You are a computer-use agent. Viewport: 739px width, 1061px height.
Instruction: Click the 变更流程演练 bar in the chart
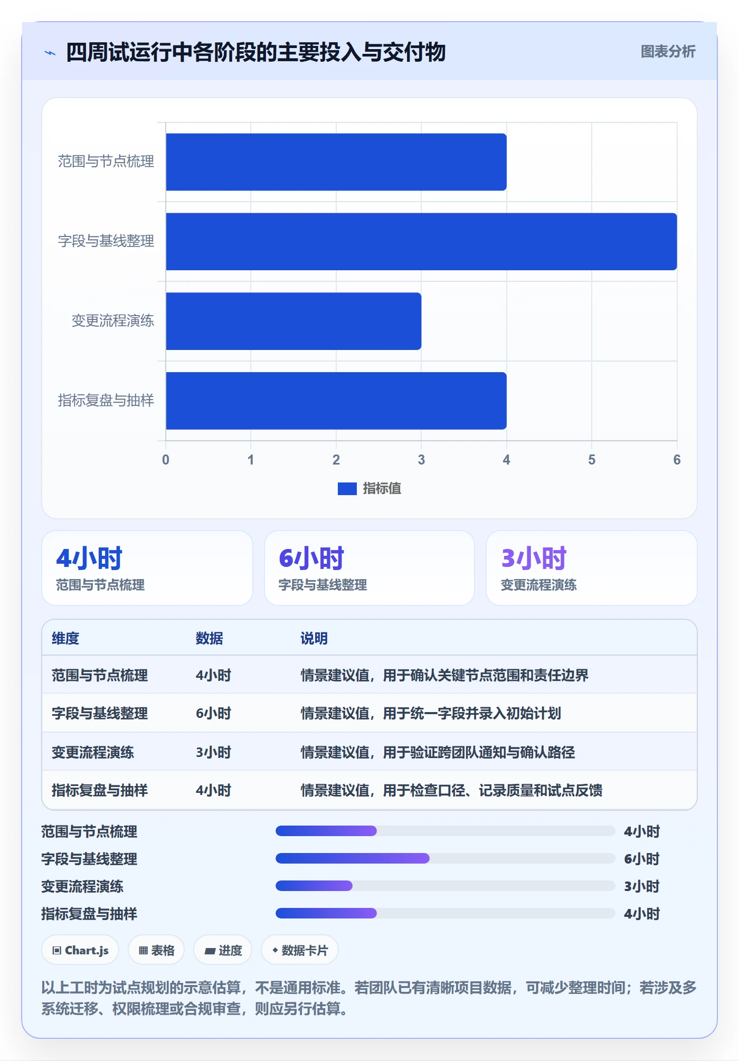(x=293, y=321)
